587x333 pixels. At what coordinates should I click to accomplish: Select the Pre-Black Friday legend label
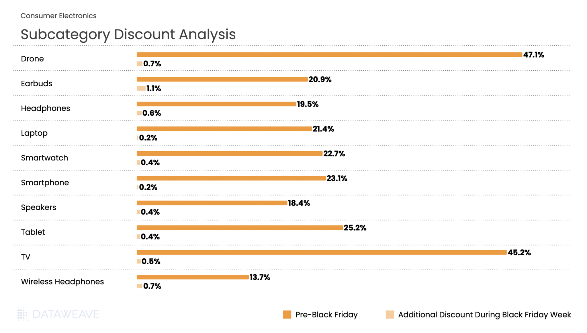[x=326, y=315]
